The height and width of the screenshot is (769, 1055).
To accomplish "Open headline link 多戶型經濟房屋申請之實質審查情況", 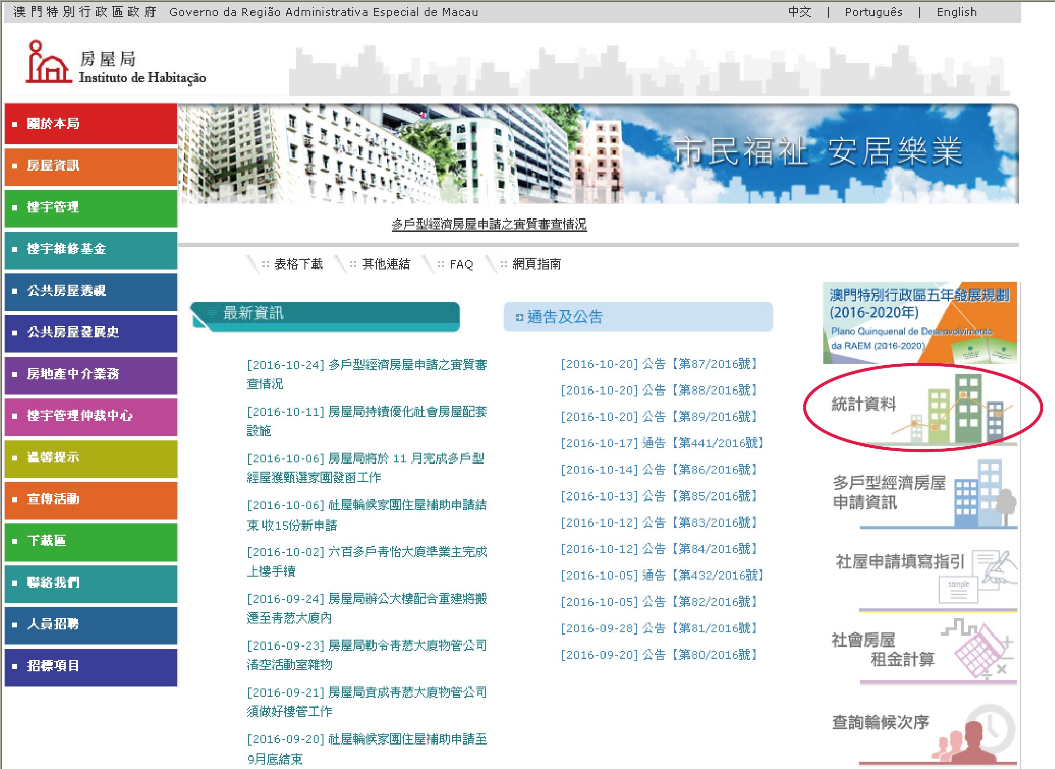I will point(489,224).
